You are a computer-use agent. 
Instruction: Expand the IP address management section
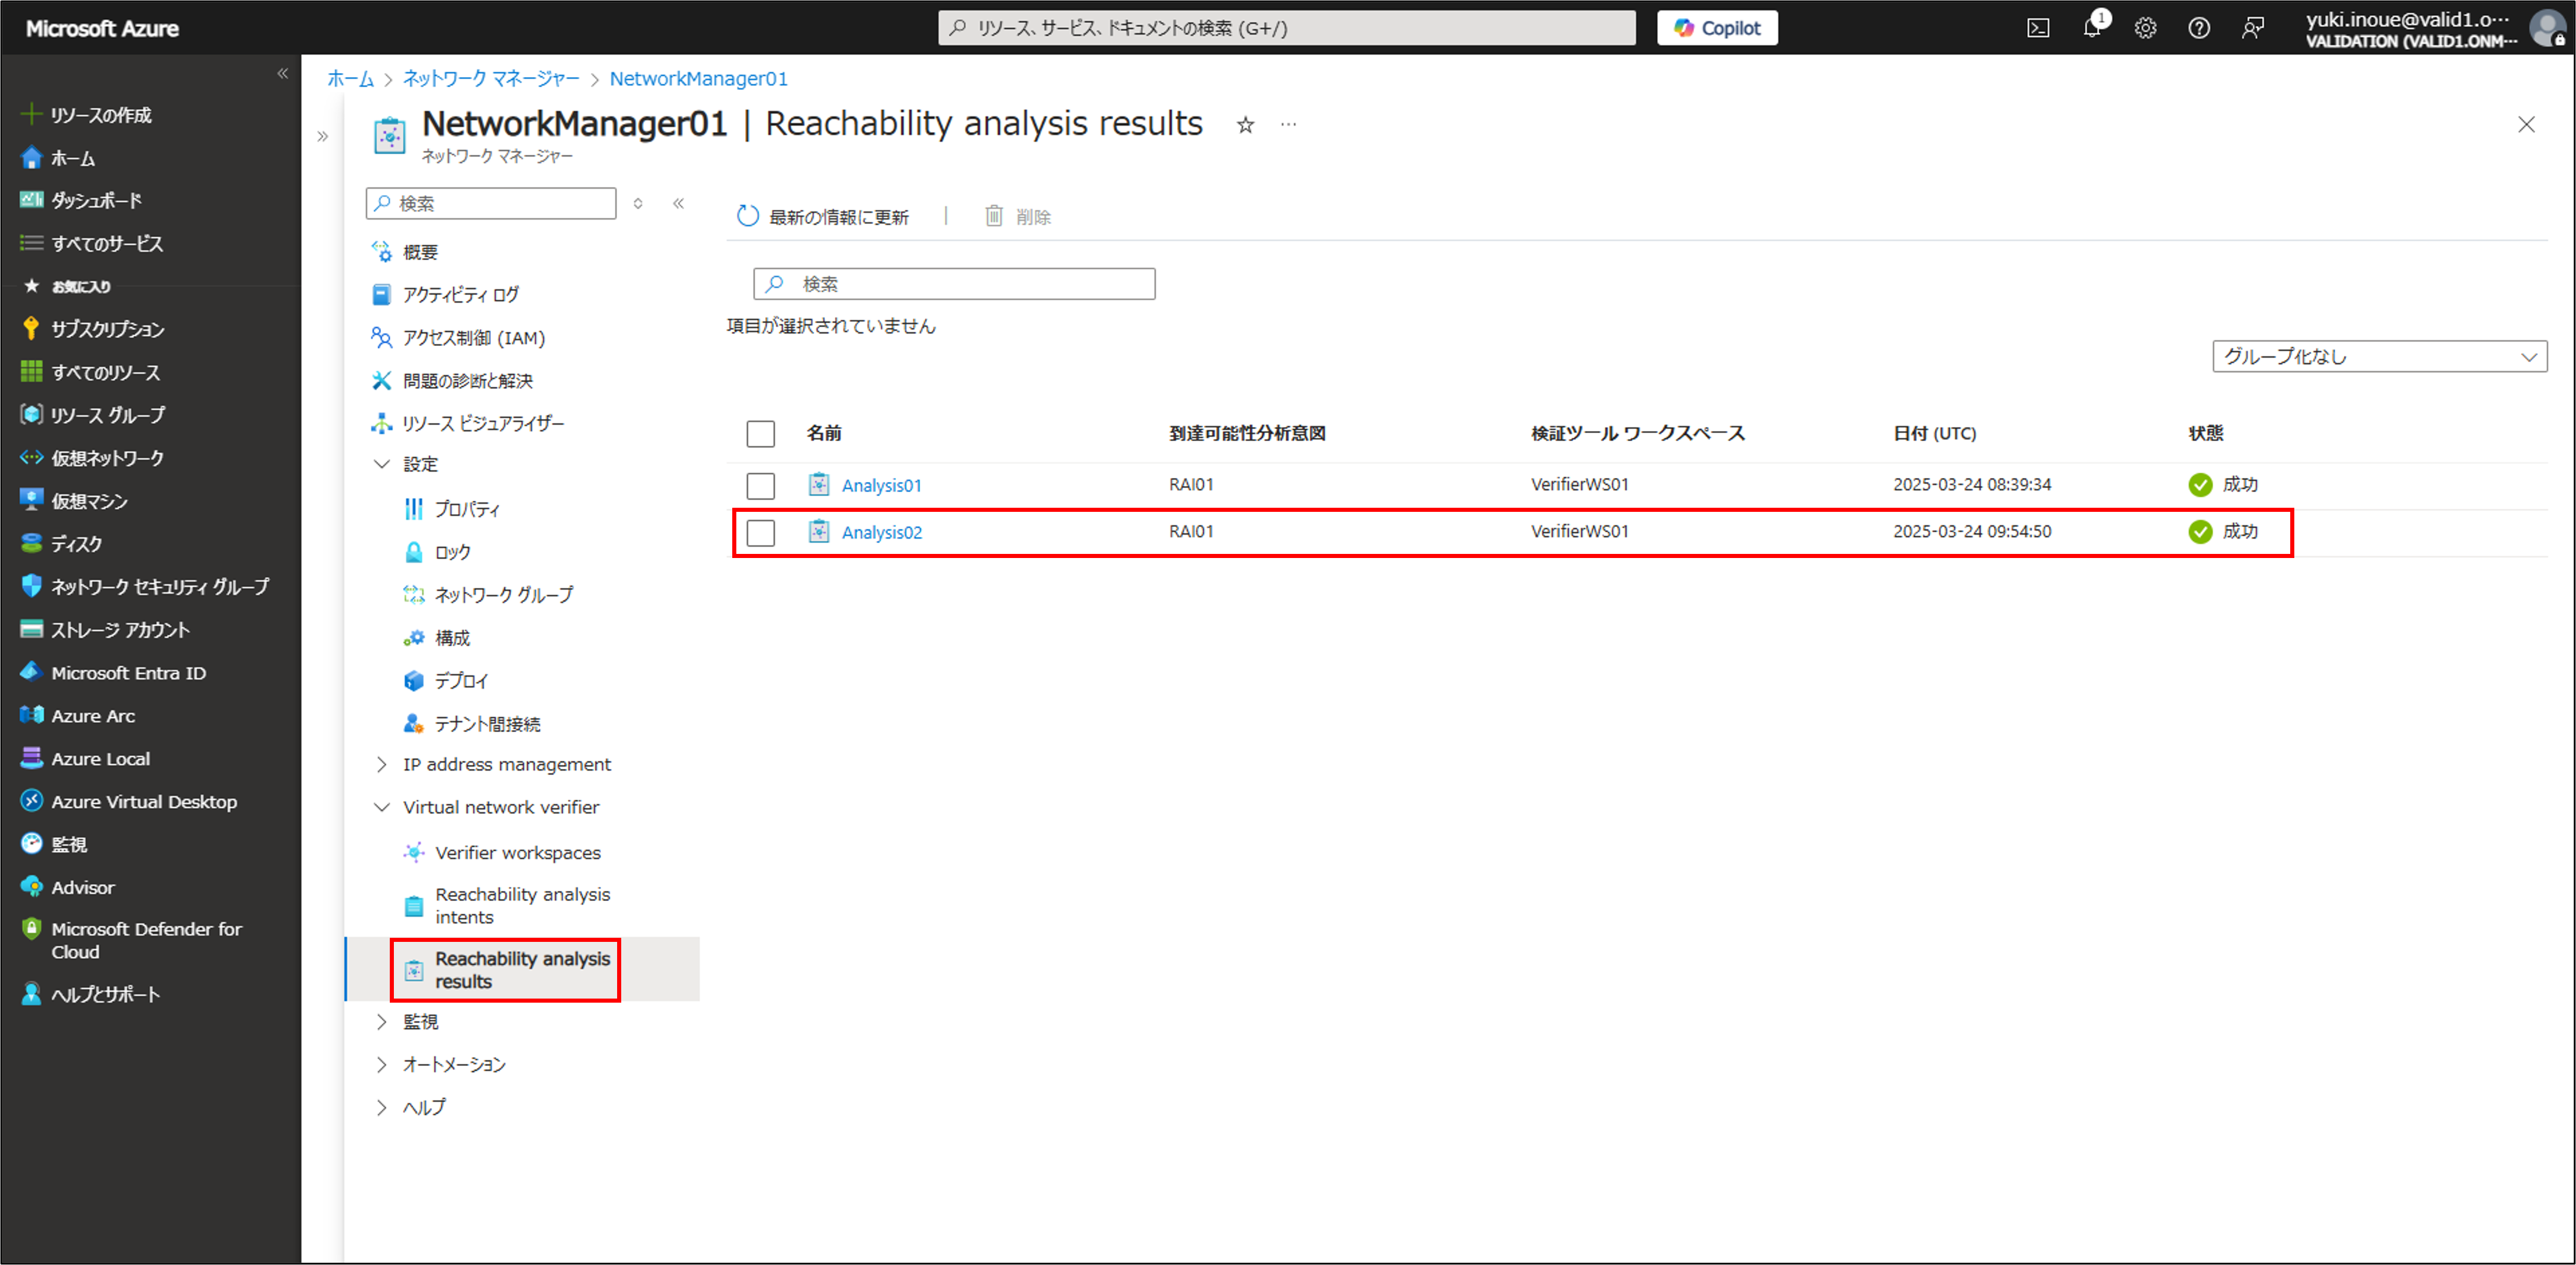(381, 765)
